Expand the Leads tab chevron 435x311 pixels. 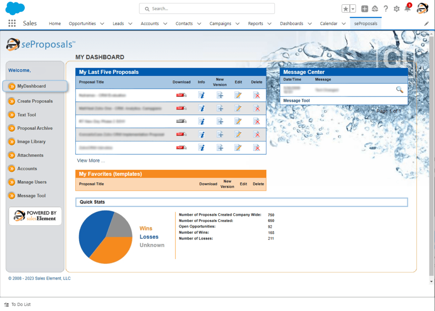tap(130, 24)
